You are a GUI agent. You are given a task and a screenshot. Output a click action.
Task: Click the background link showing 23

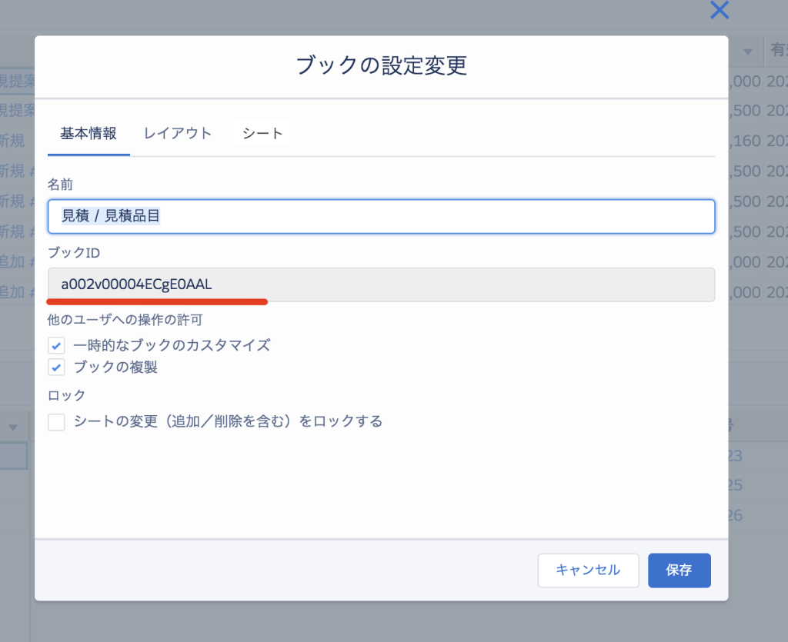[x=735, y=457]
